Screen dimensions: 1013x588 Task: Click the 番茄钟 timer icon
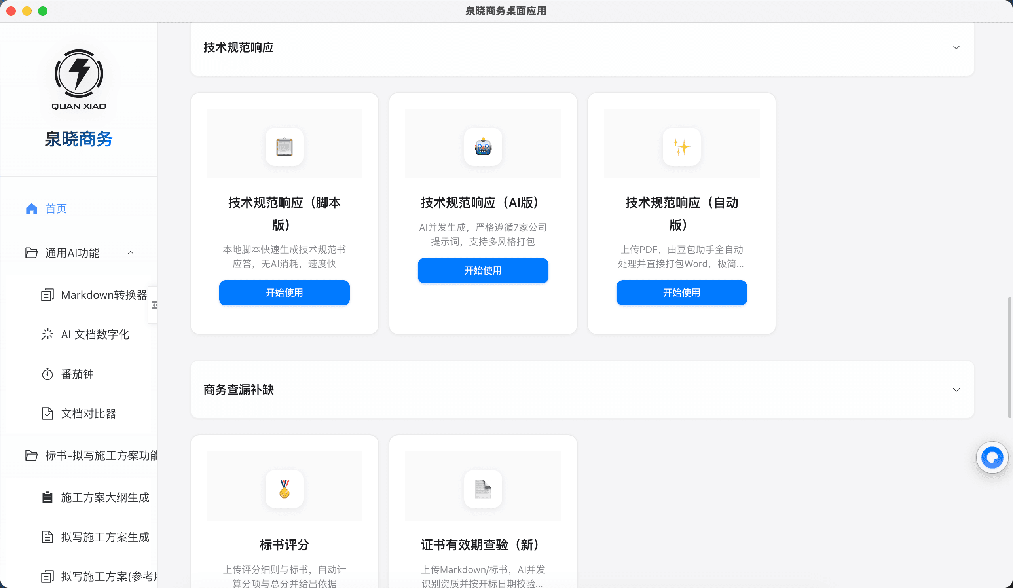(x=47, y=374)
